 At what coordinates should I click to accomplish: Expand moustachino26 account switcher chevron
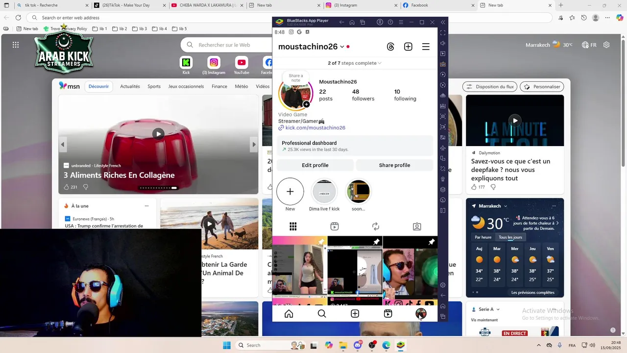coord(342,47)
